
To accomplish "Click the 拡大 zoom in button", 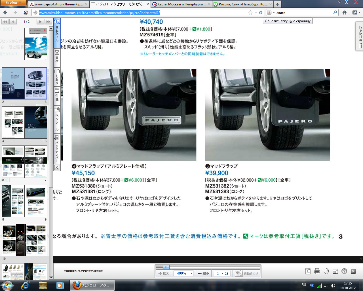I will (164, 273).
